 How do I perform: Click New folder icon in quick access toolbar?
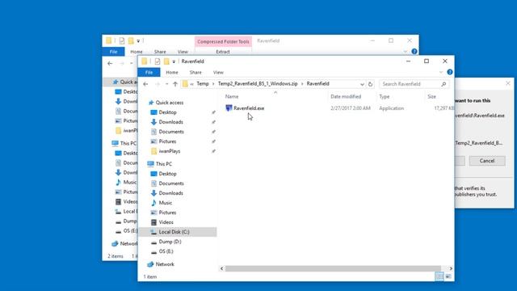(x=166, y=61)
